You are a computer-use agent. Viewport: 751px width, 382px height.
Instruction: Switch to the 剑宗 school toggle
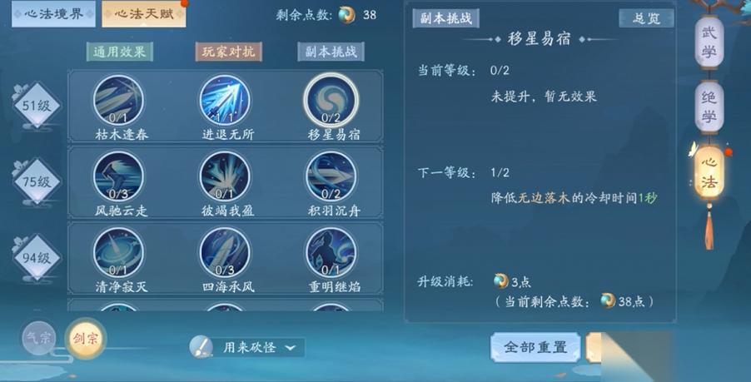pyautogui.click(x=85, y=339)
